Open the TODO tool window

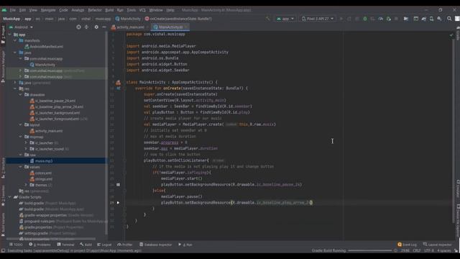pyautogui.click(x=16, y=245)
